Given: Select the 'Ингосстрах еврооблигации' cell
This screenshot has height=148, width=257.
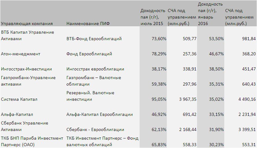Looking at the screenshot, I should coord(95,69).
